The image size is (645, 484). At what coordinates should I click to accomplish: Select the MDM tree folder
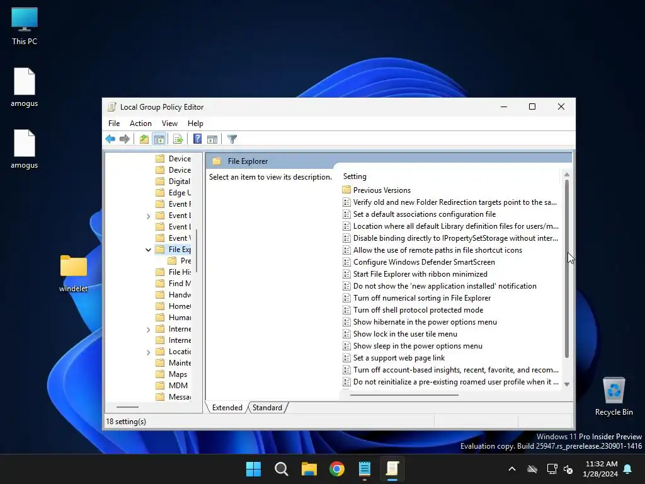coord(172,386)
